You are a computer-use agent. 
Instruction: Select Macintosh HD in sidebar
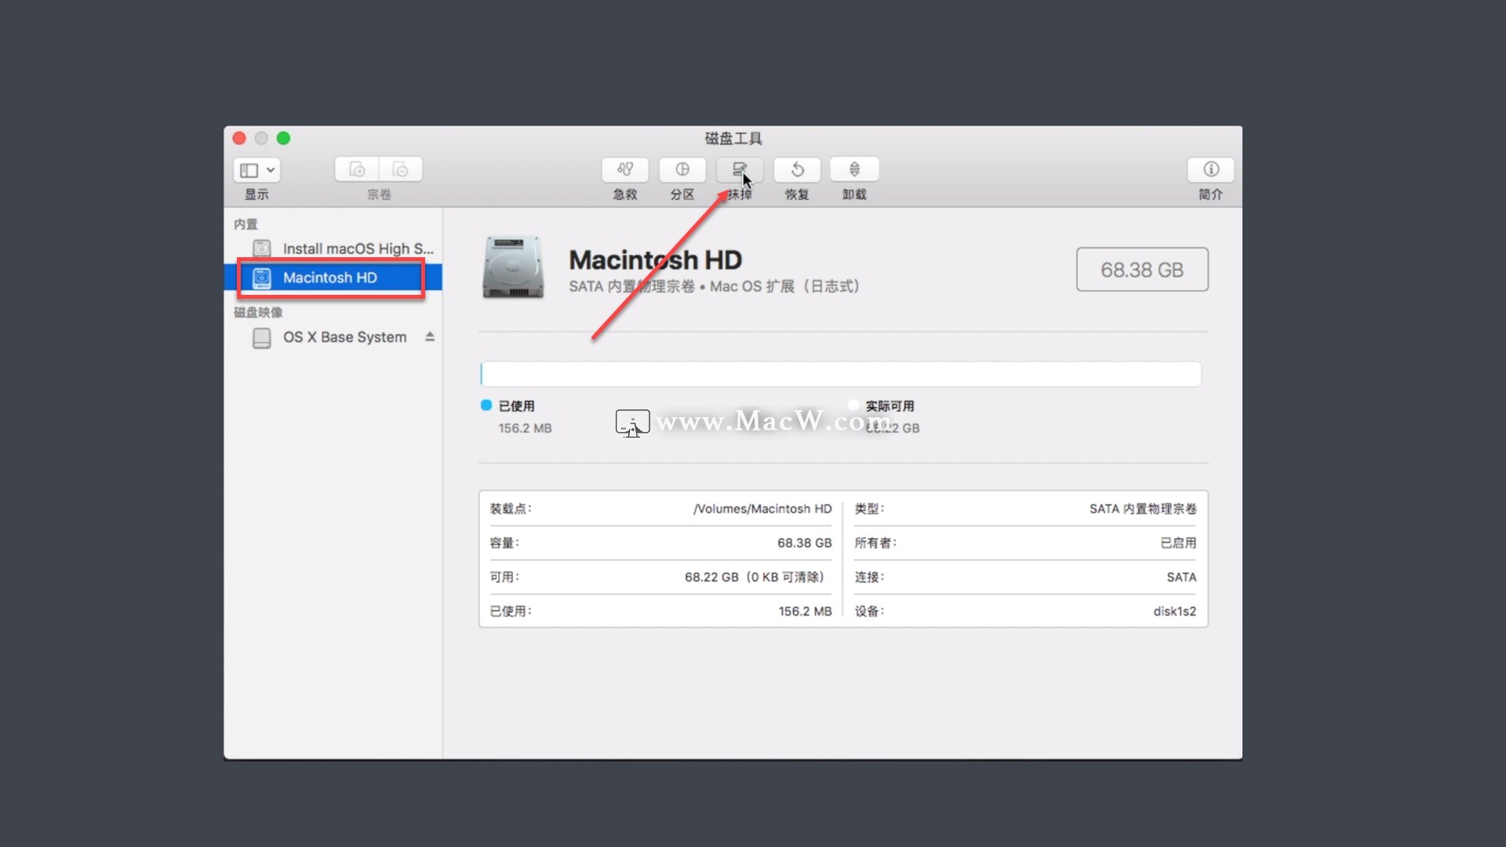[x=330, y=278]
